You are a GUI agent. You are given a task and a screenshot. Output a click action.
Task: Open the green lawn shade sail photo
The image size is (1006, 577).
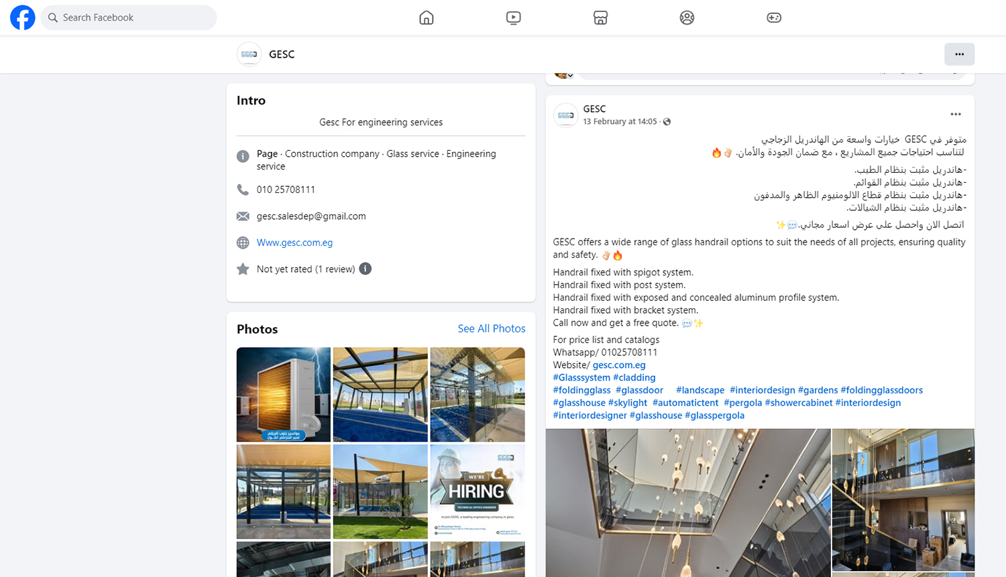point(380,492)
